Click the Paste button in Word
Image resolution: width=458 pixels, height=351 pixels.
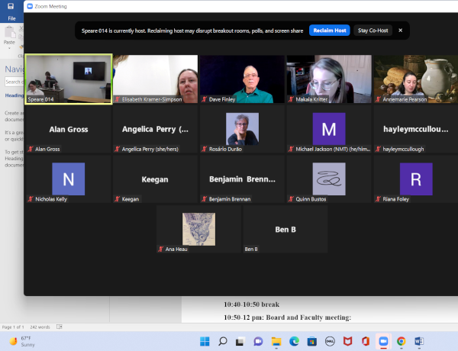9,37
